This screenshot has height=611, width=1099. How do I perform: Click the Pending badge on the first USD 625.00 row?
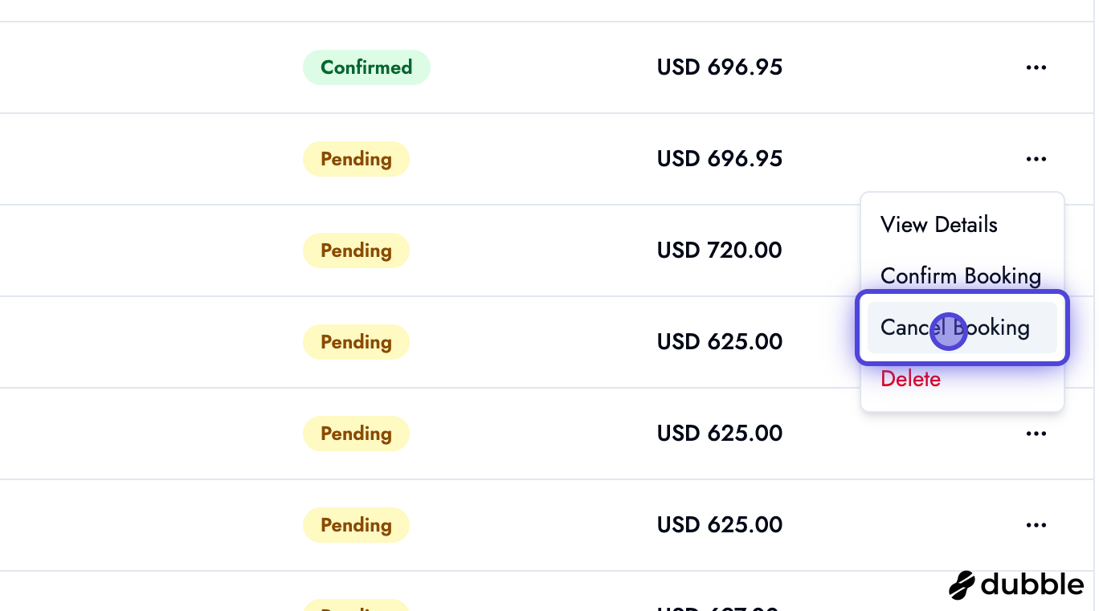pyautogui.click(x=356, y=342)
